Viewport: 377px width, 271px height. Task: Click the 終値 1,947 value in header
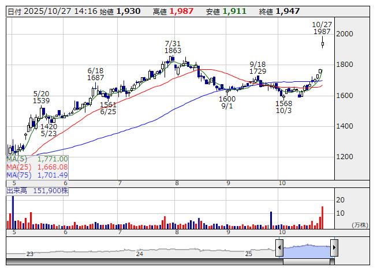[279, 12]
